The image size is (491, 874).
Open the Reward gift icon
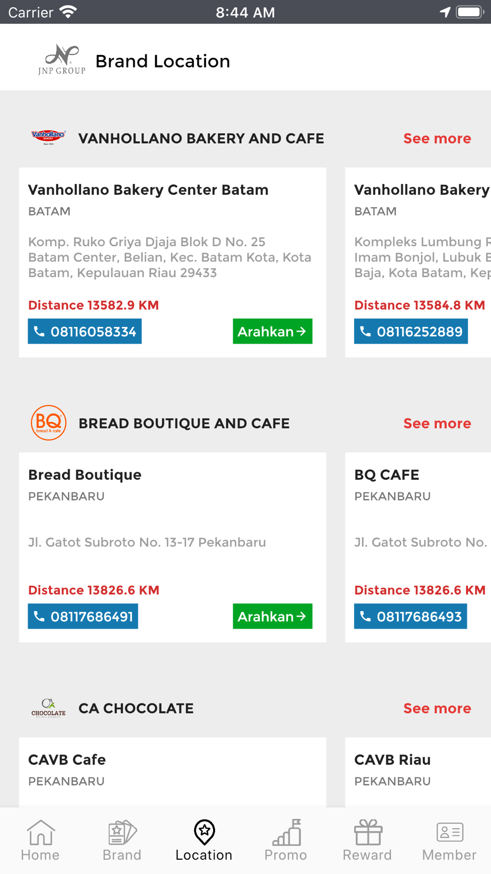point(368,832)
